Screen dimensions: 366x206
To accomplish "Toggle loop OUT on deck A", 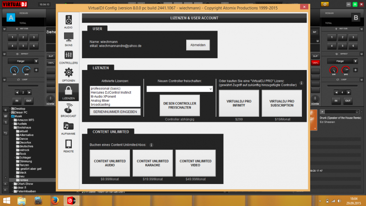I will tap(28, 101).
